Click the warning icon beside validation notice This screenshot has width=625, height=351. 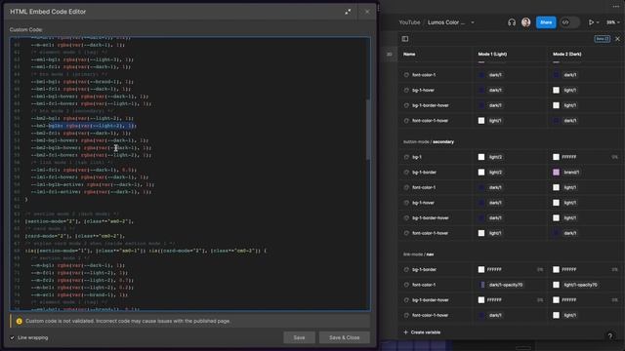[20, 321]
